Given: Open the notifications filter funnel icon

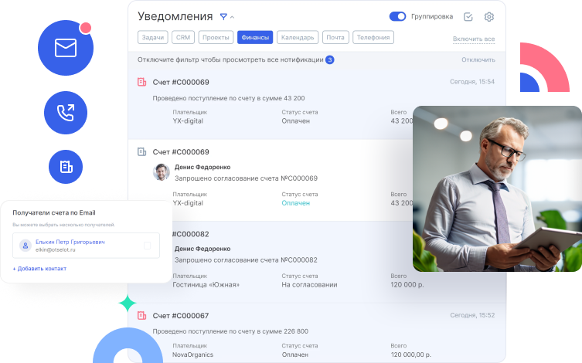Looking at the screenshot, I should (223, 17).
